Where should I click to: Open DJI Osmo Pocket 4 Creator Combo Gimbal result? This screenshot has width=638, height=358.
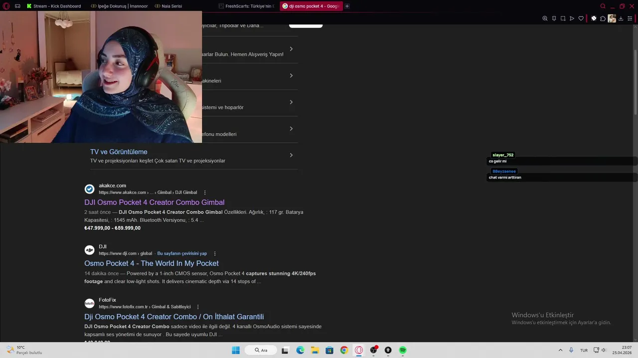click(x=155, y=202)
